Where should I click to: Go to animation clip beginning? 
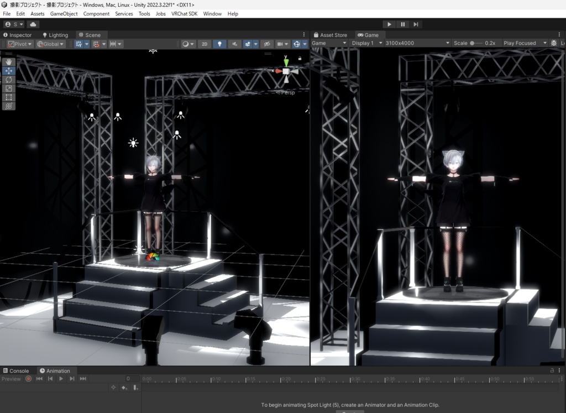(39, 379)
